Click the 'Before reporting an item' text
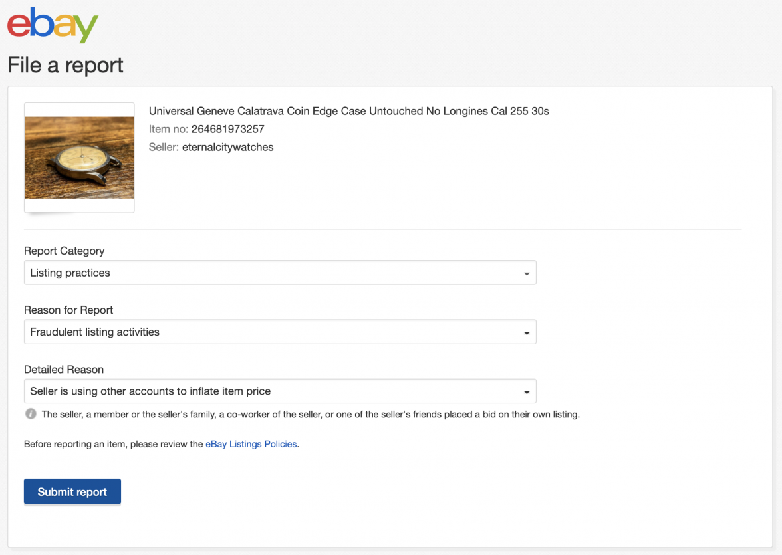 click(113, 444)
